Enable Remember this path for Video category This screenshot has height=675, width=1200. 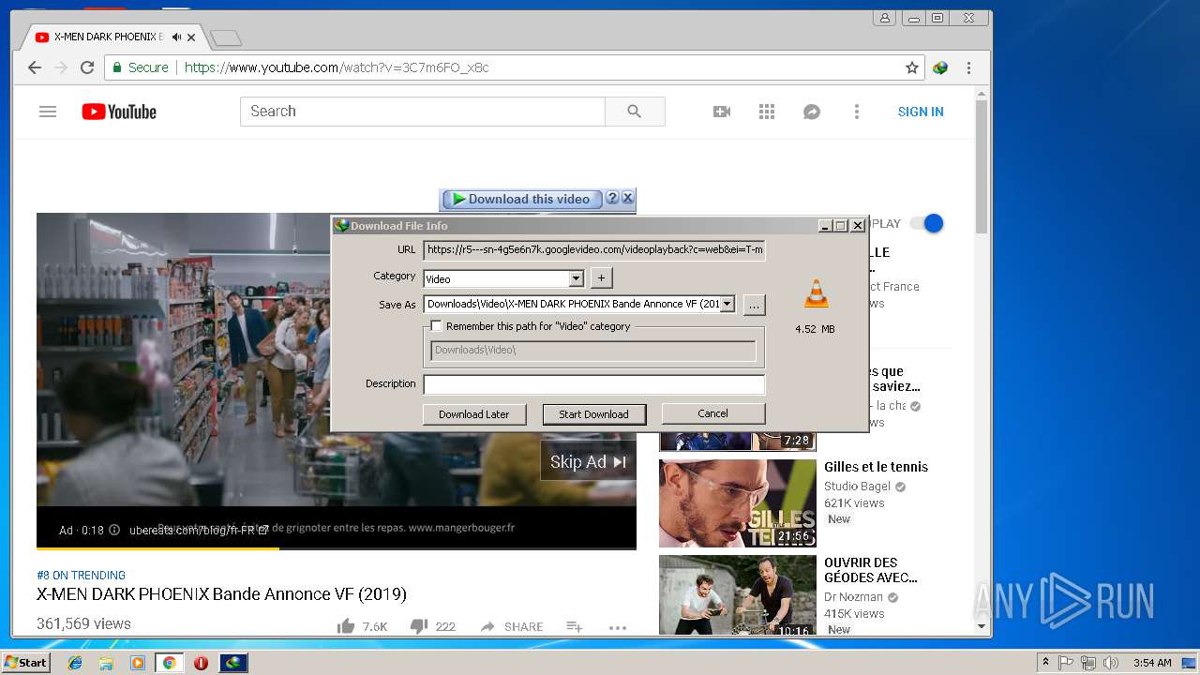point(436,326)
